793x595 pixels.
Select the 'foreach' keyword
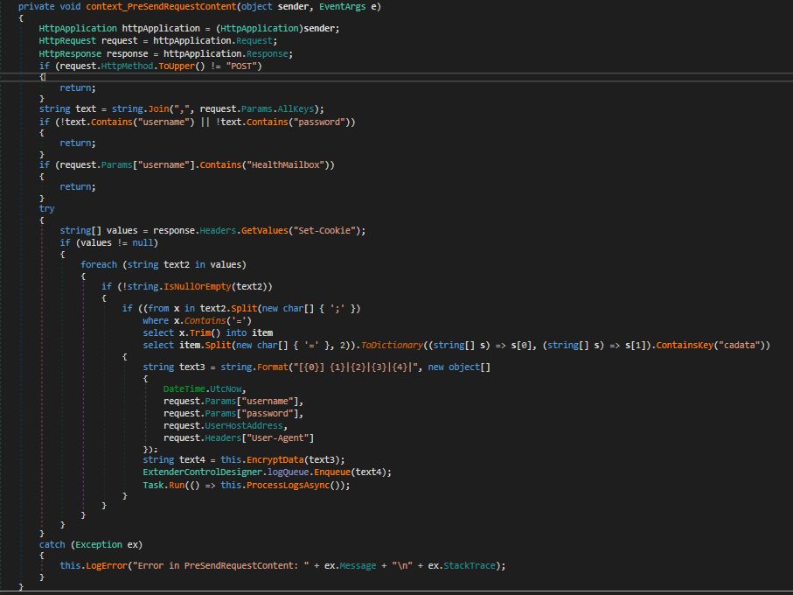(x=99, y=265)
